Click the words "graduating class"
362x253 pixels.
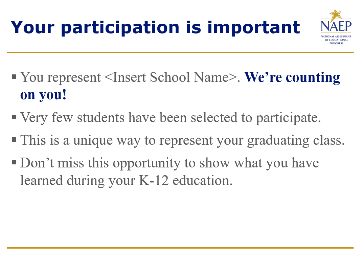pyautogui.click(x=296, y=140)
